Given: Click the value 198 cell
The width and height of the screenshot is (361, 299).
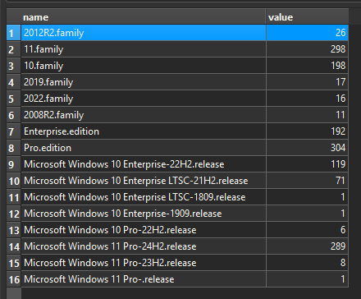Looking at the screenshot, I should [307, 66].
